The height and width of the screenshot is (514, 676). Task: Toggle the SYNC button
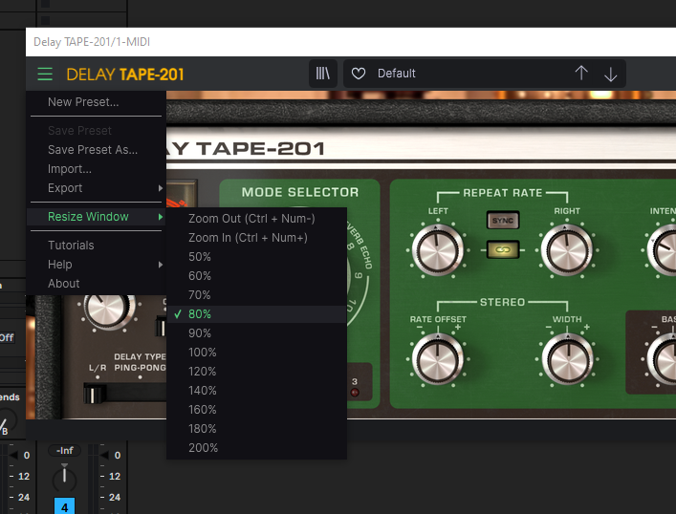coord(497,221)
